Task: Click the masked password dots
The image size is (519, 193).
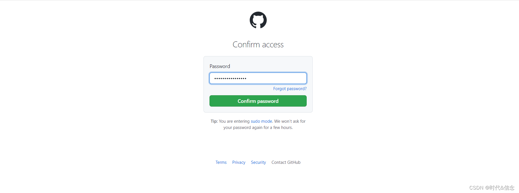Action: coord(230,79)
